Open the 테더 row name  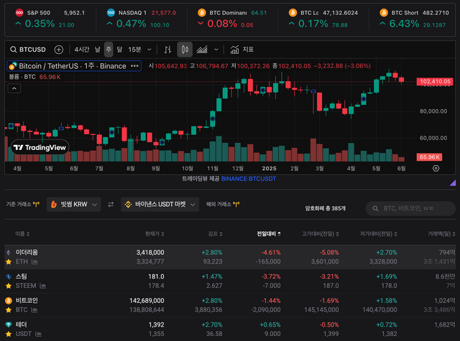(x=21, y=324)
